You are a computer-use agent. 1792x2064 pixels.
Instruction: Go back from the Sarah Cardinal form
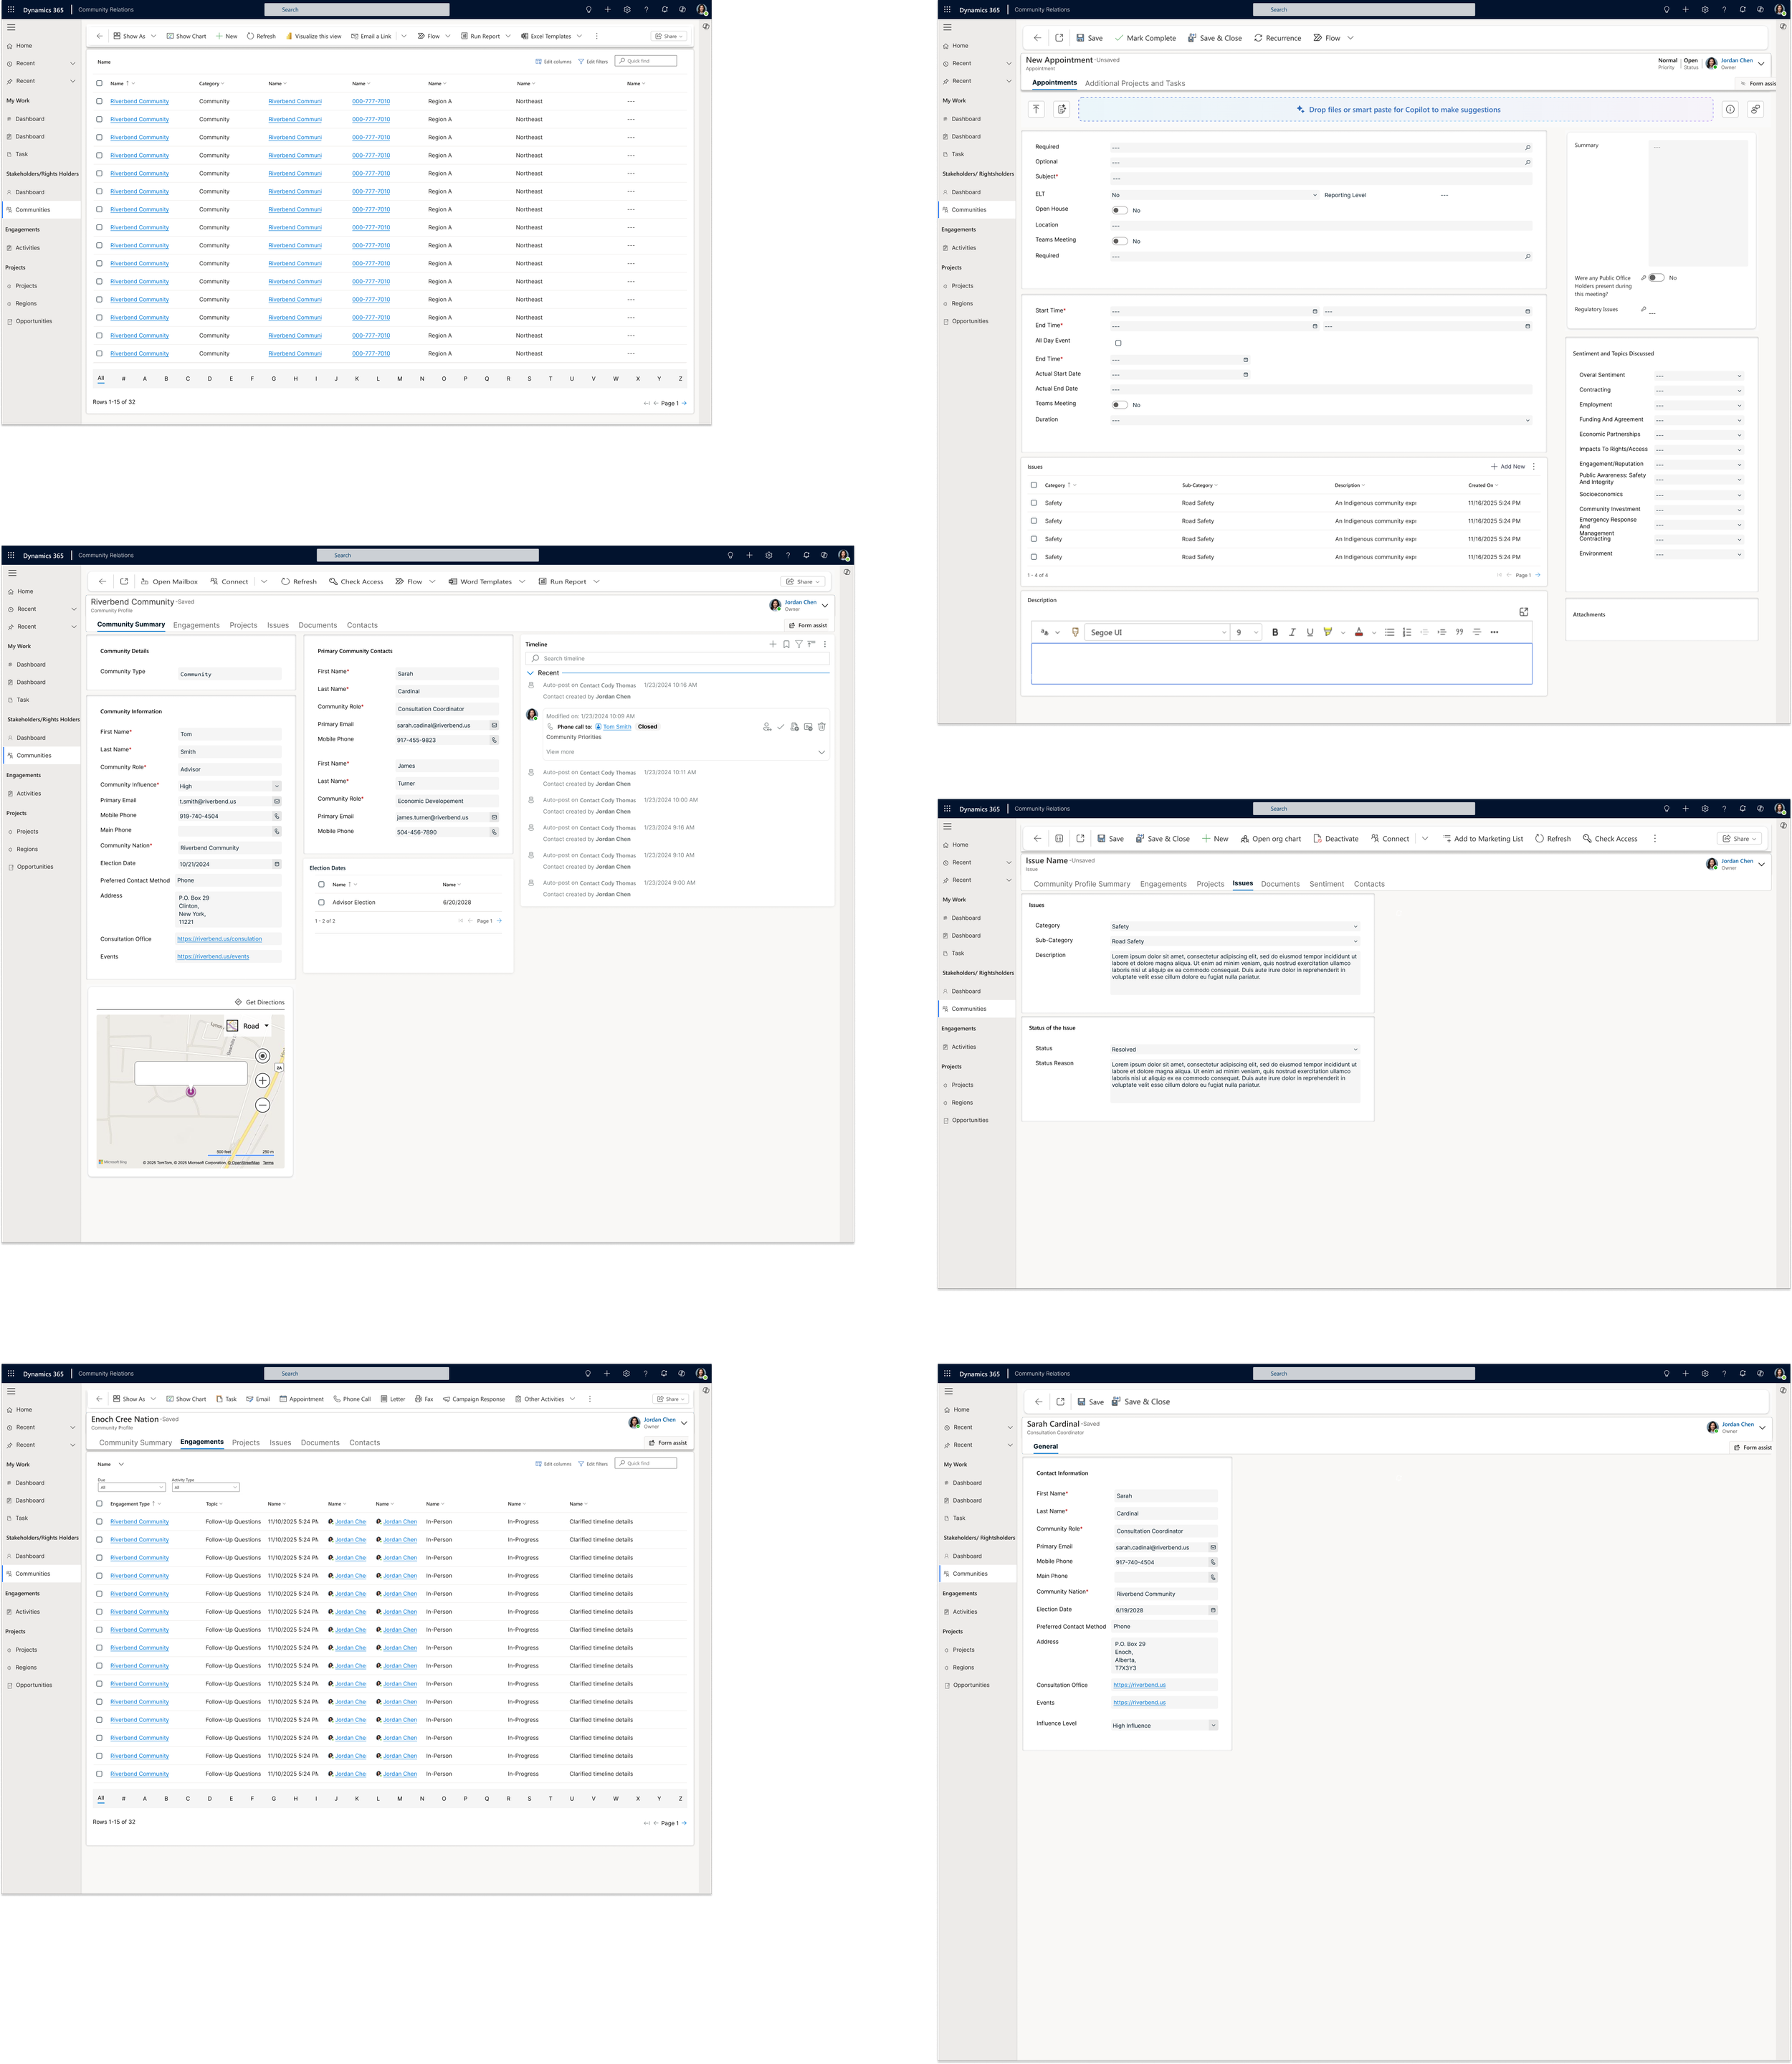[1039, 1402]
